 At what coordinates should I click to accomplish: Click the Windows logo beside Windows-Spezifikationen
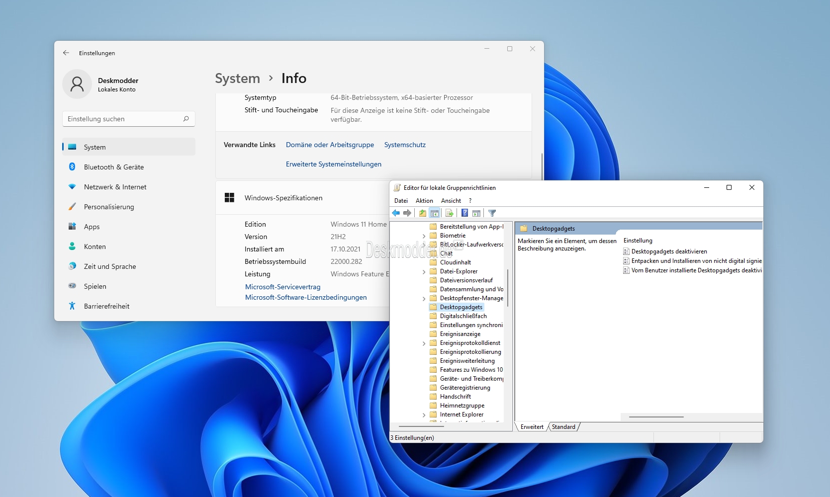(229, 198)
